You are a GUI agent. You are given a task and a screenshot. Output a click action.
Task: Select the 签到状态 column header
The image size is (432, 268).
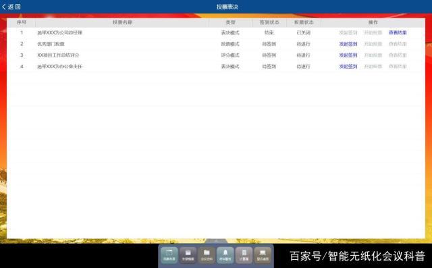point(269,22)
